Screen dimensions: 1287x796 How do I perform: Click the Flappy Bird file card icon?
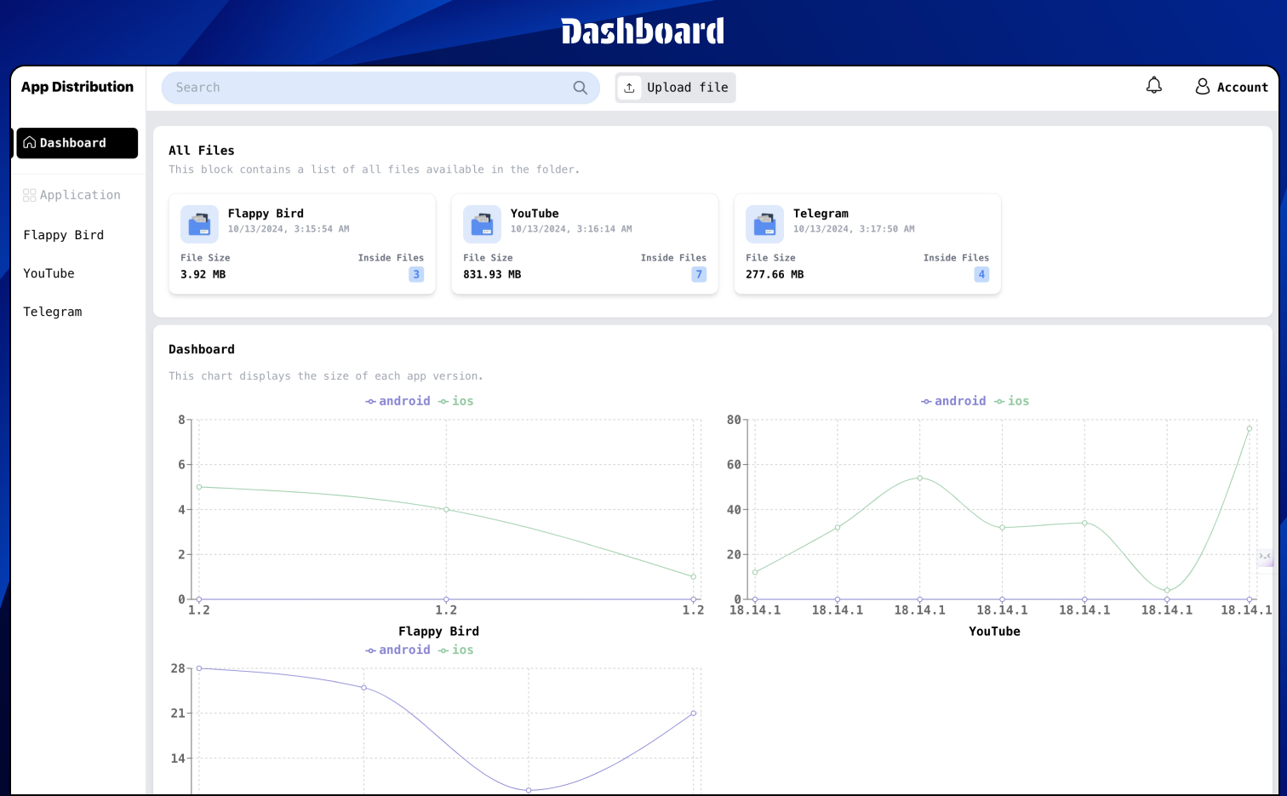click(x=199, y=225)
